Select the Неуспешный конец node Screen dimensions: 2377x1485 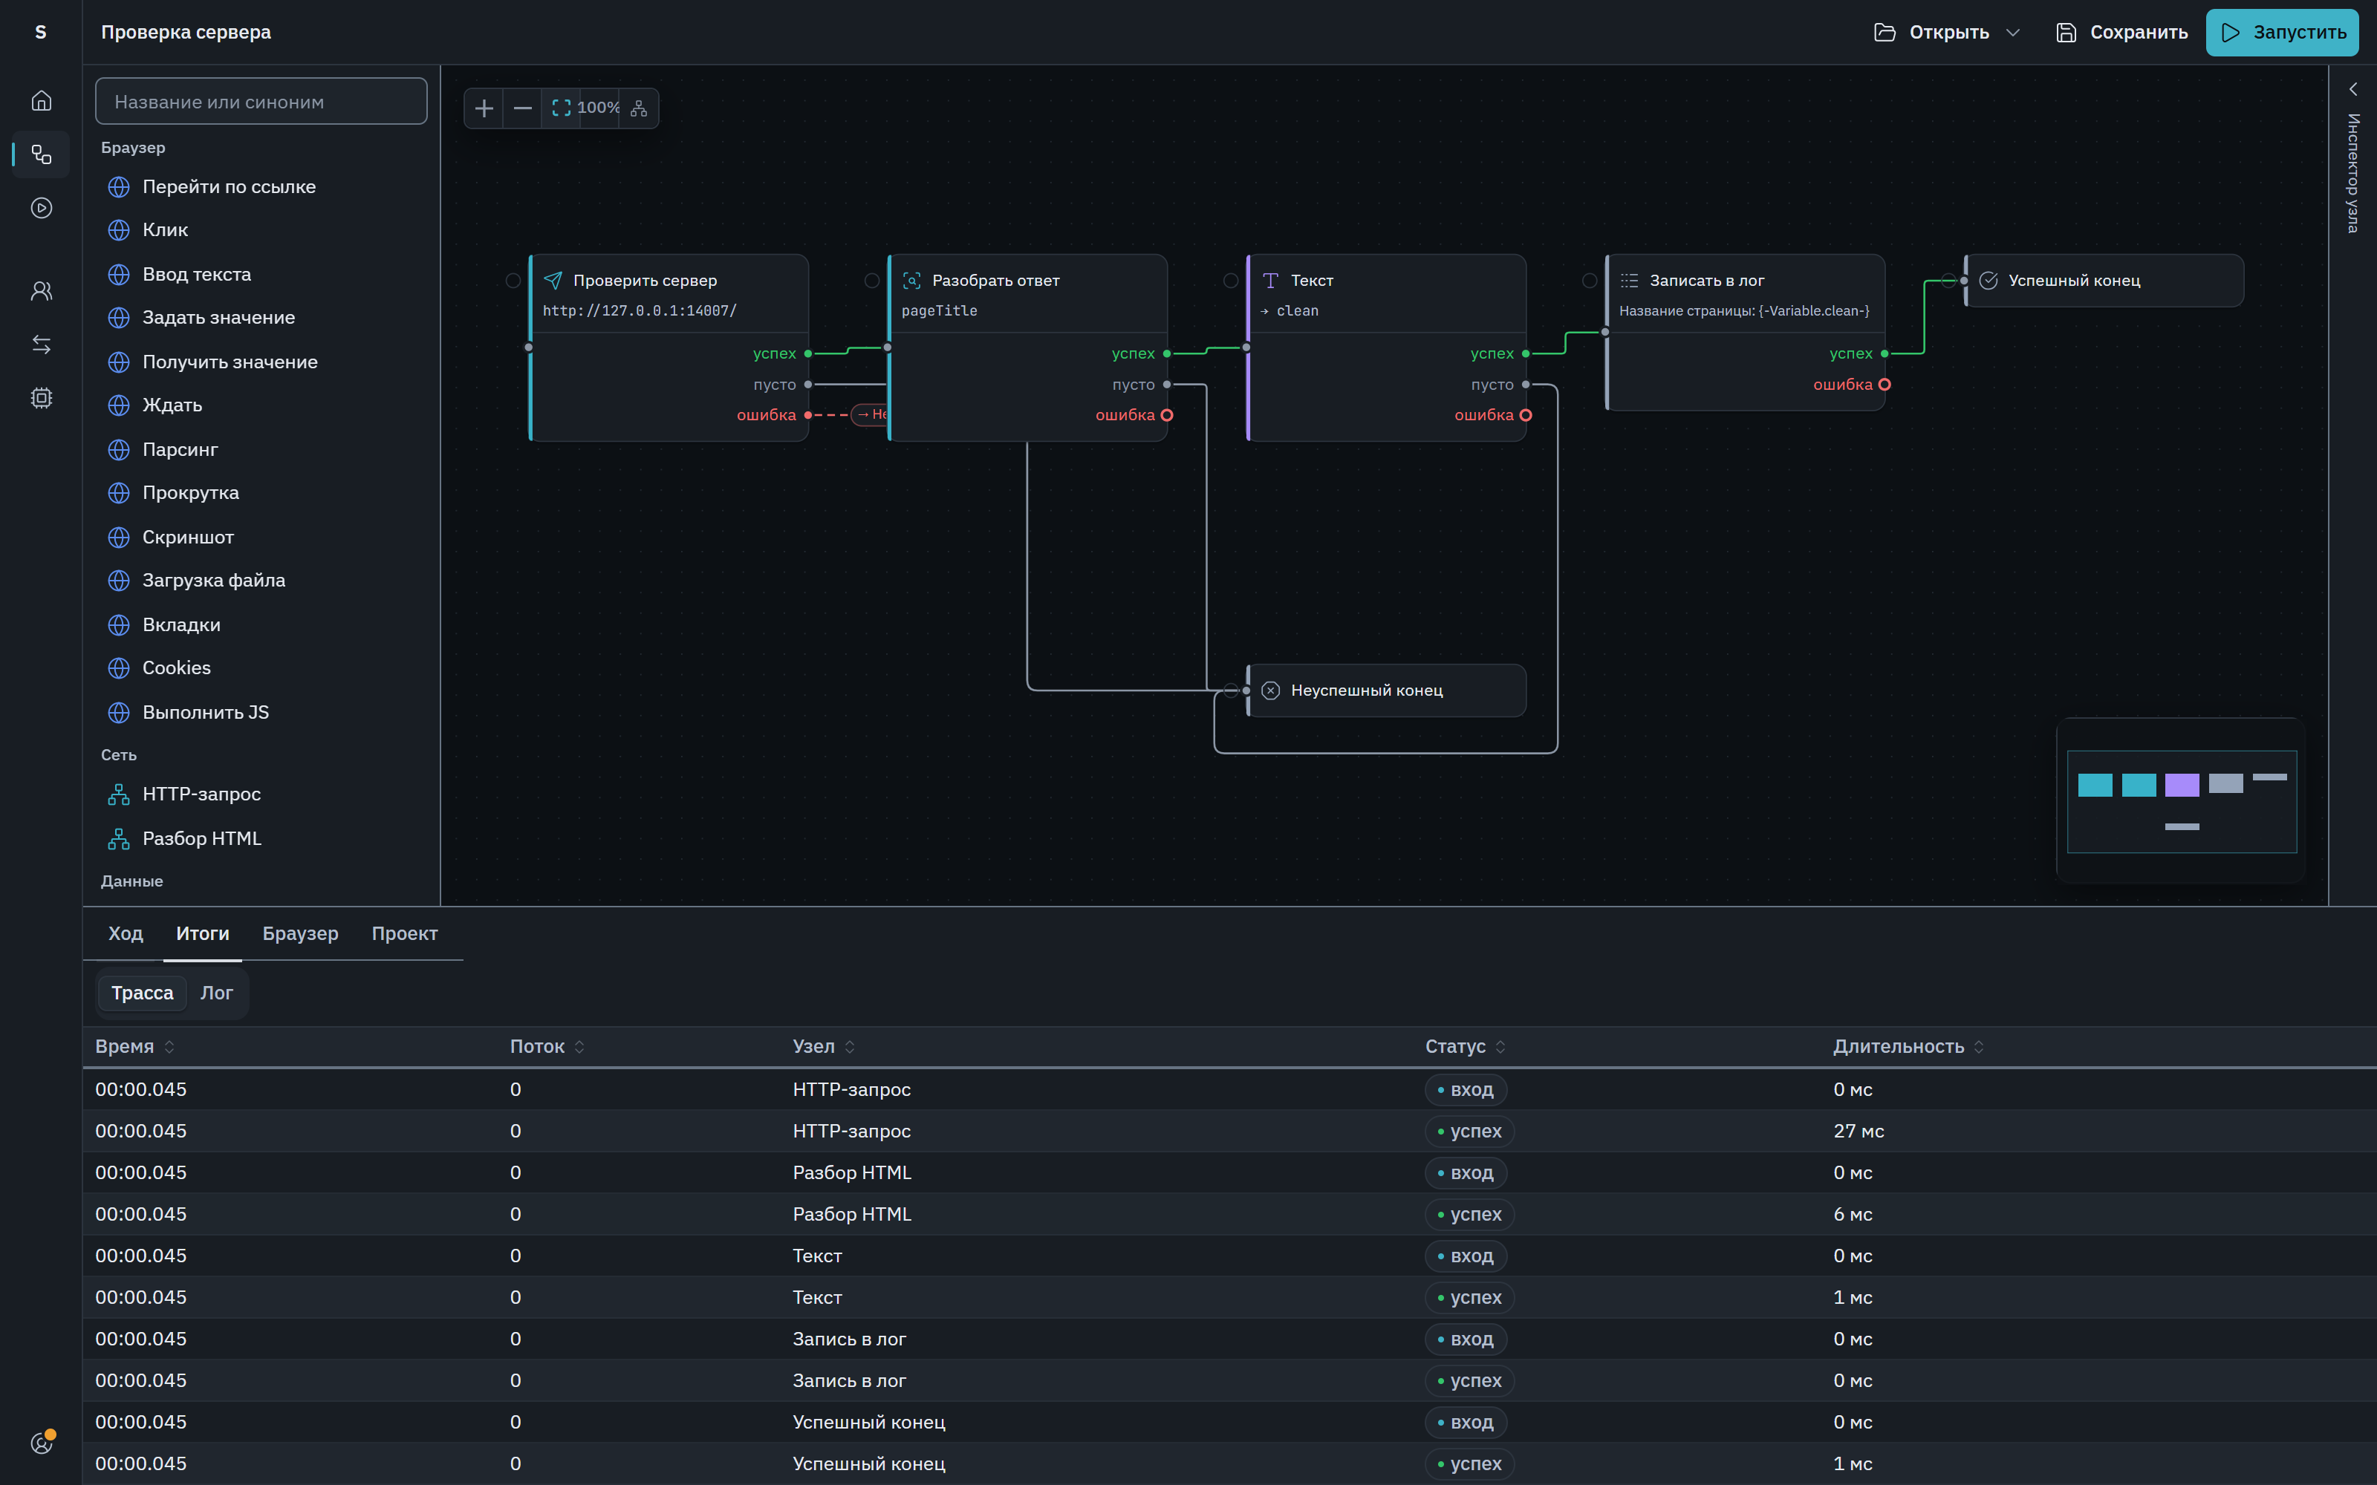1386,691
